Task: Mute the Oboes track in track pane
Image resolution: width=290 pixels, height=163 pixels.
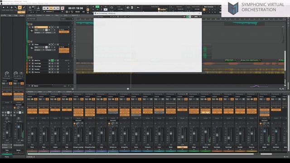Action: tap(49, 44)
